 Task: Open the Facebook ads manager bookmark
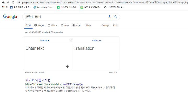pyautogui.click(x=20, y=7)
